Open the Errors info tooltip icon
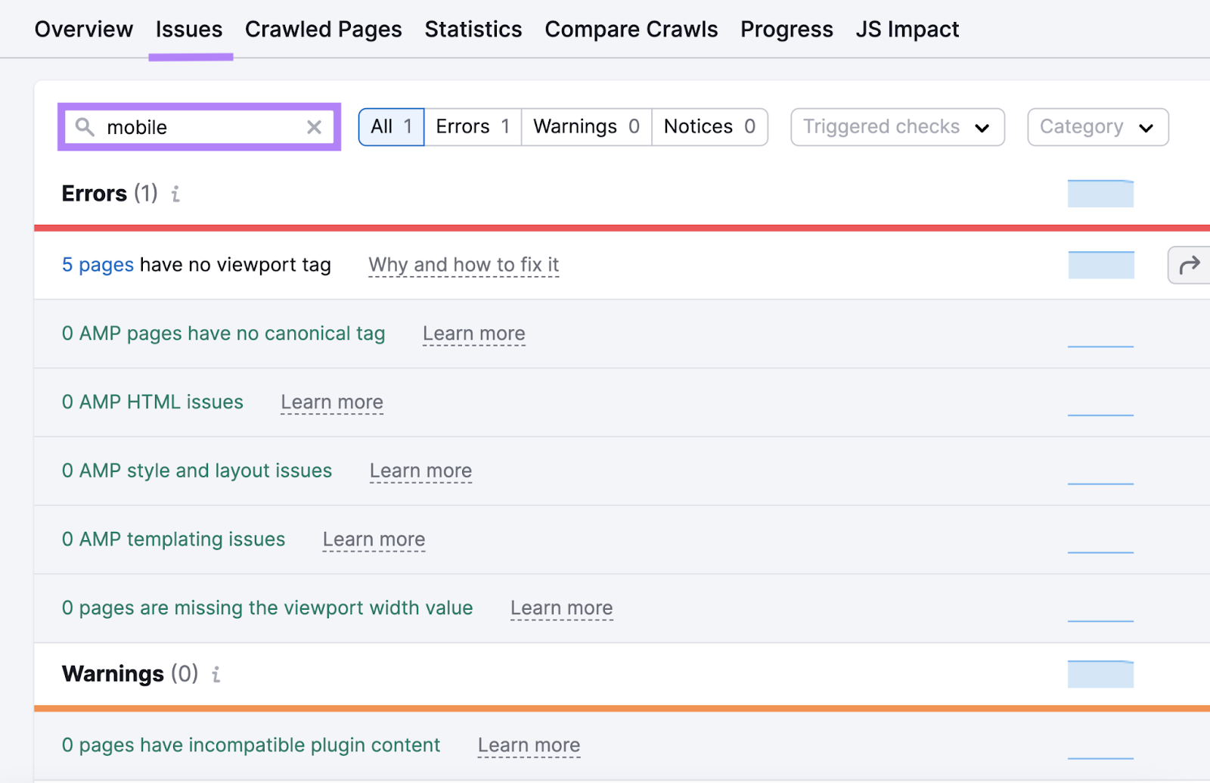The height and width of the screenshot is (783, 1210). [175, 194]
